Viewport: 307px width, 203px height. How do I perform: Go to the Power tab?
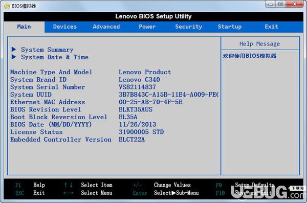(x=147, y=27)
